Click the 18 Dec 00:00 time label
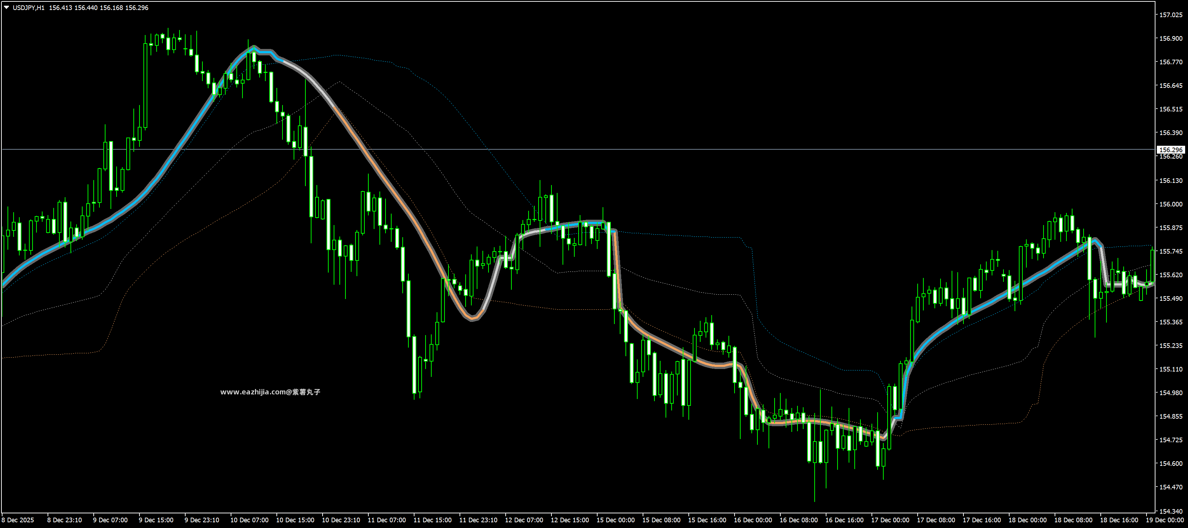The image size is (1188, 528). coord(1027,520)
